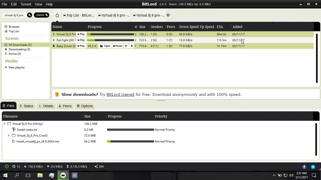The width and height of the screenshot is (321, 180).
Task: Click share icon on Baby Driver row
Action: point(126,46)
